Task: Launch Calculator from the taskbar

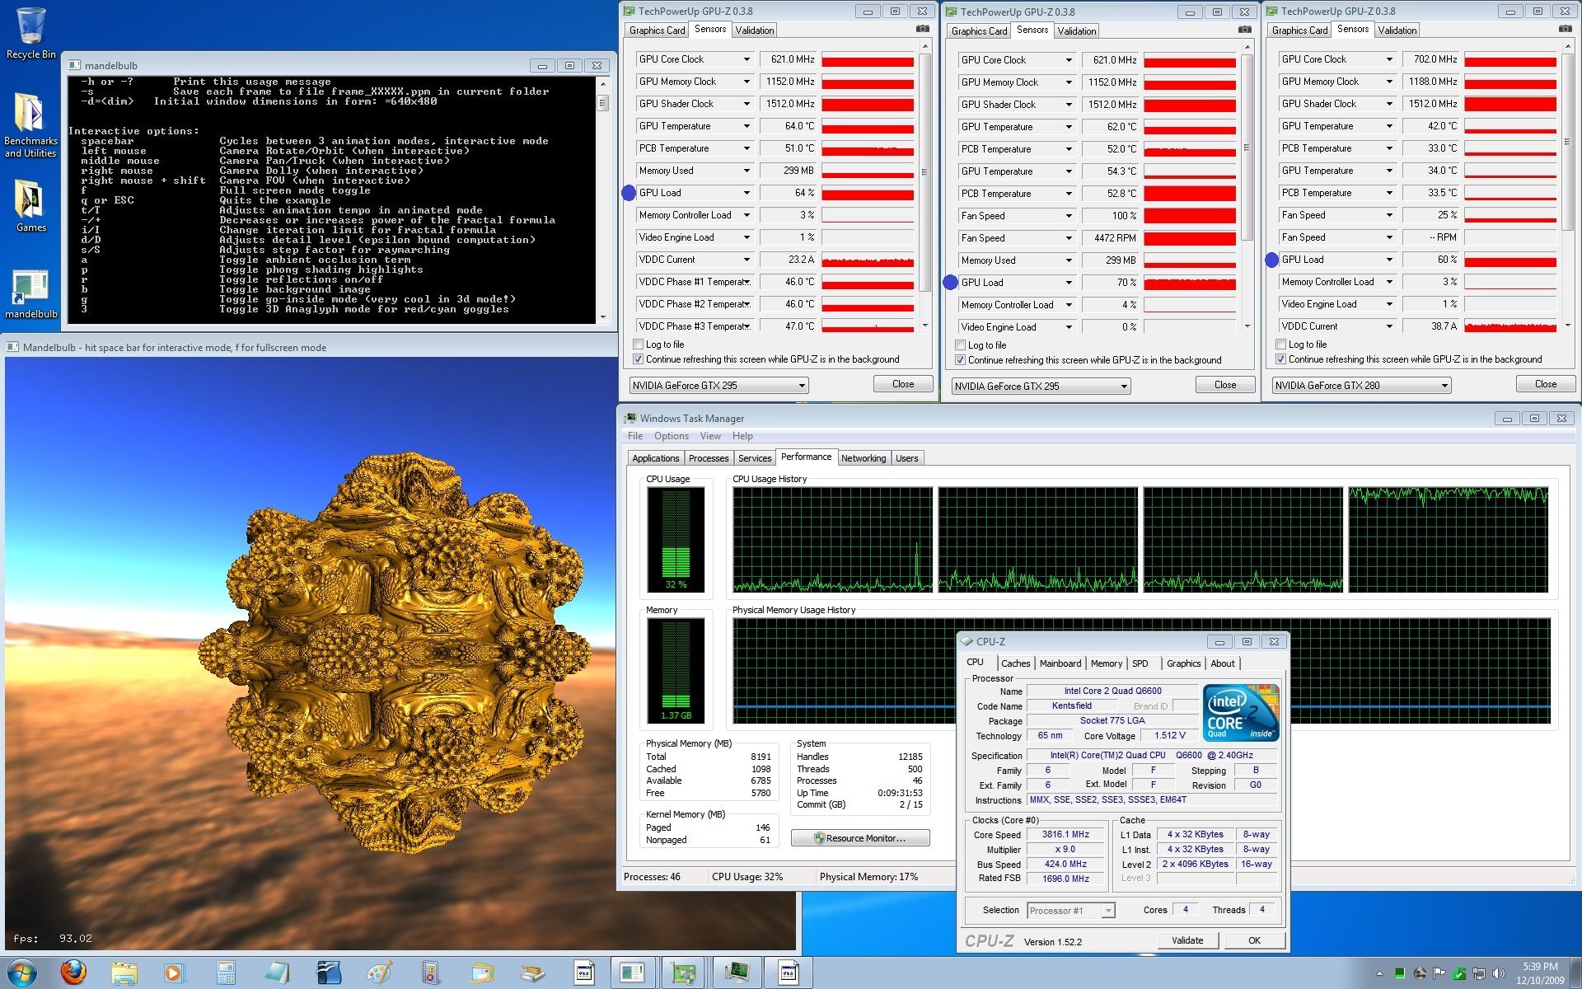Action: 226,973
